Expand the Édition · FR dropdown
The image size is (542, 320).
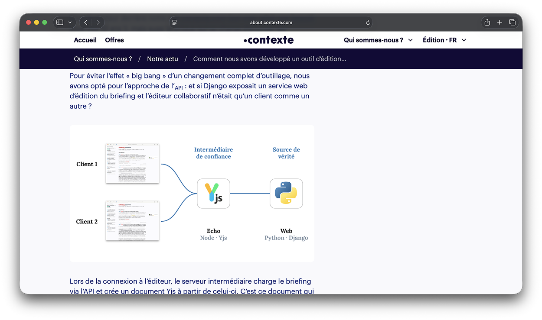pyautogui.click(x=444, y=40)
